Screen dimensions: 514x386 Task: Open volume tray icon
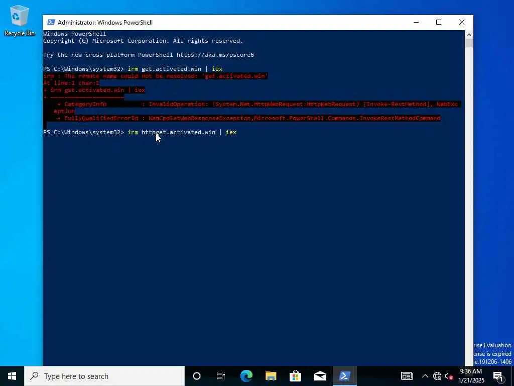coord(449,376)
